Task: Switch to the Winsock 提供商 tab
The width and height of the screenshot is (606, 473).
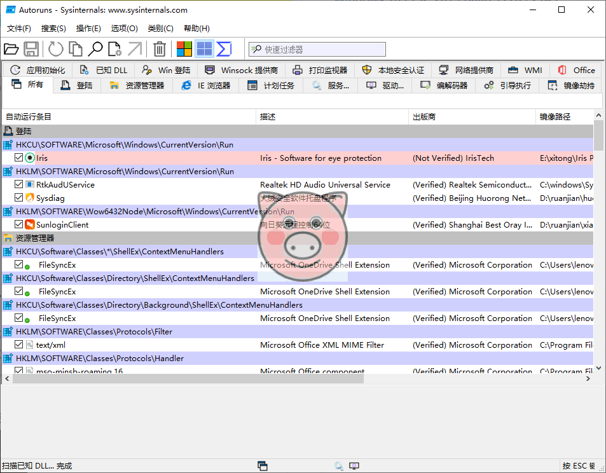Action: pyautogui.click(x=242, y=70)
